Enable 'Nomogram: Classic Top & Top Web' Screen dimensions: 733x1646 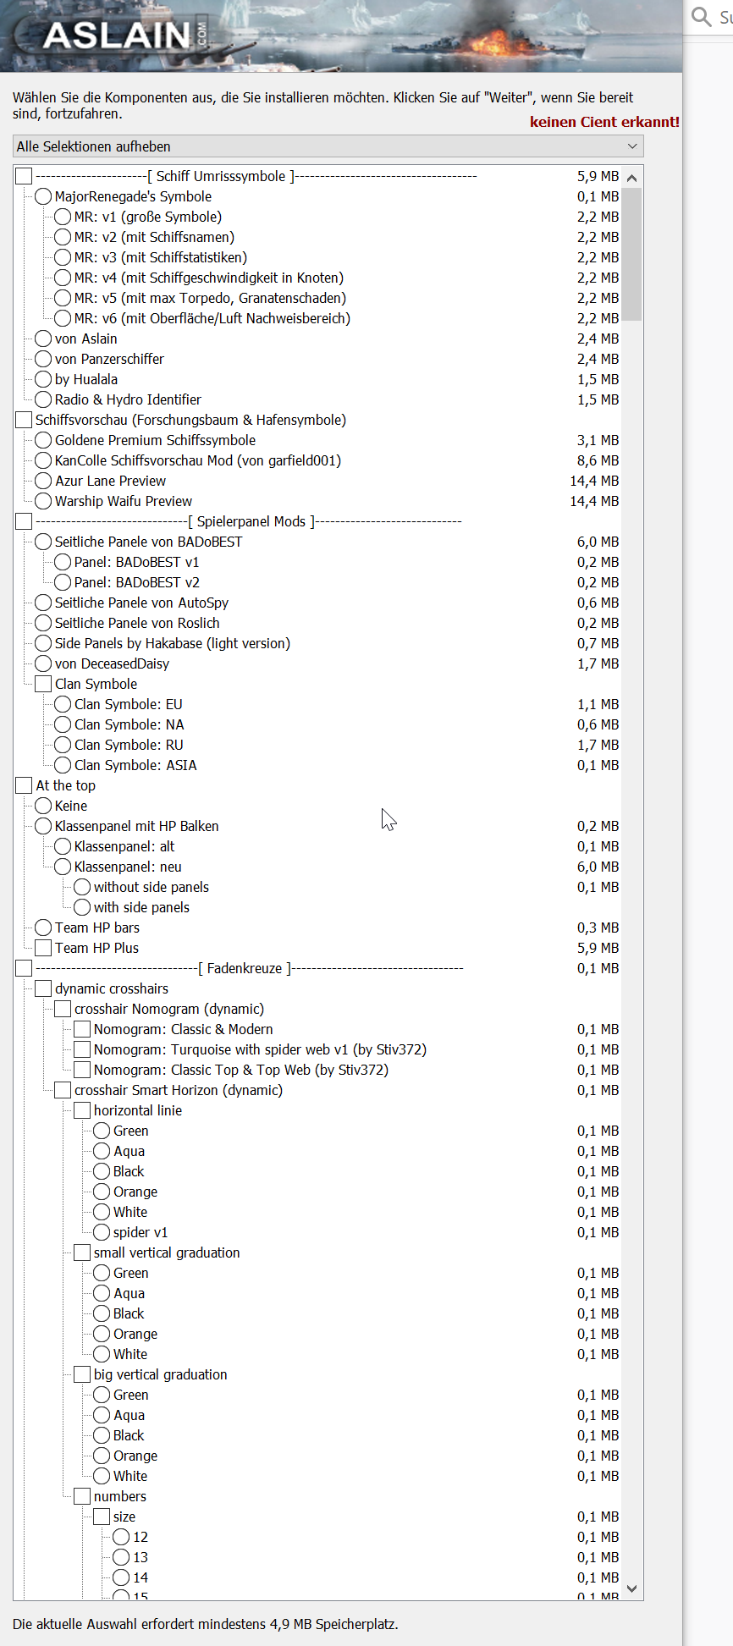[x=82, y=1070]
